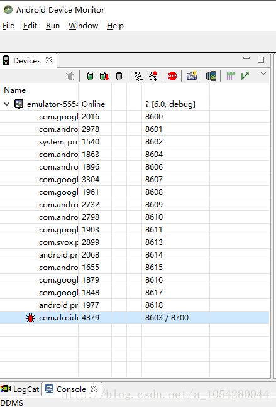
Task: Click the Update Threads icon
Action: pos(138,76)
